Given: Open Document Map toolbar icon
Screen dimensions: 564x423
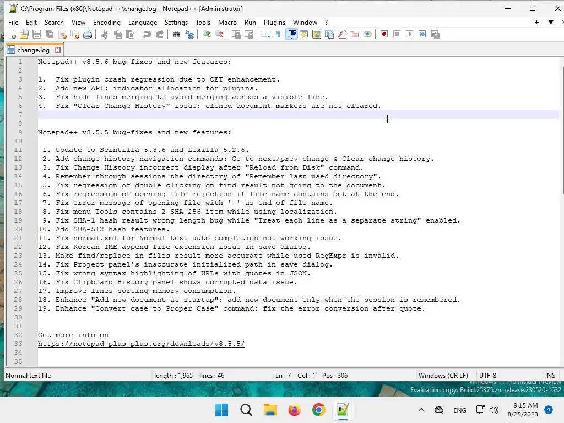Looking at the screenshot, I should coord(317,34).
